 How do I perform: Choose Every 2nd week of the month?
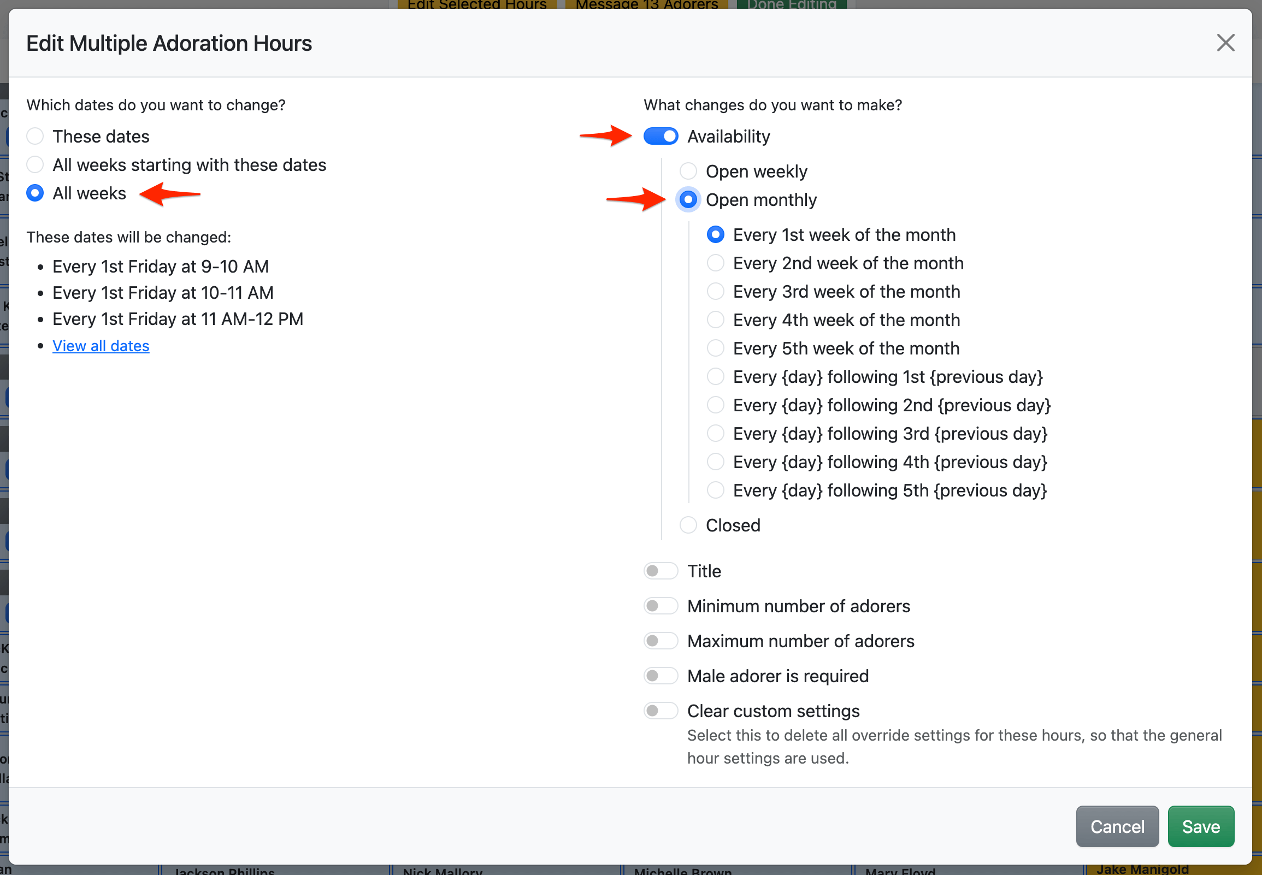click(715, 263)
